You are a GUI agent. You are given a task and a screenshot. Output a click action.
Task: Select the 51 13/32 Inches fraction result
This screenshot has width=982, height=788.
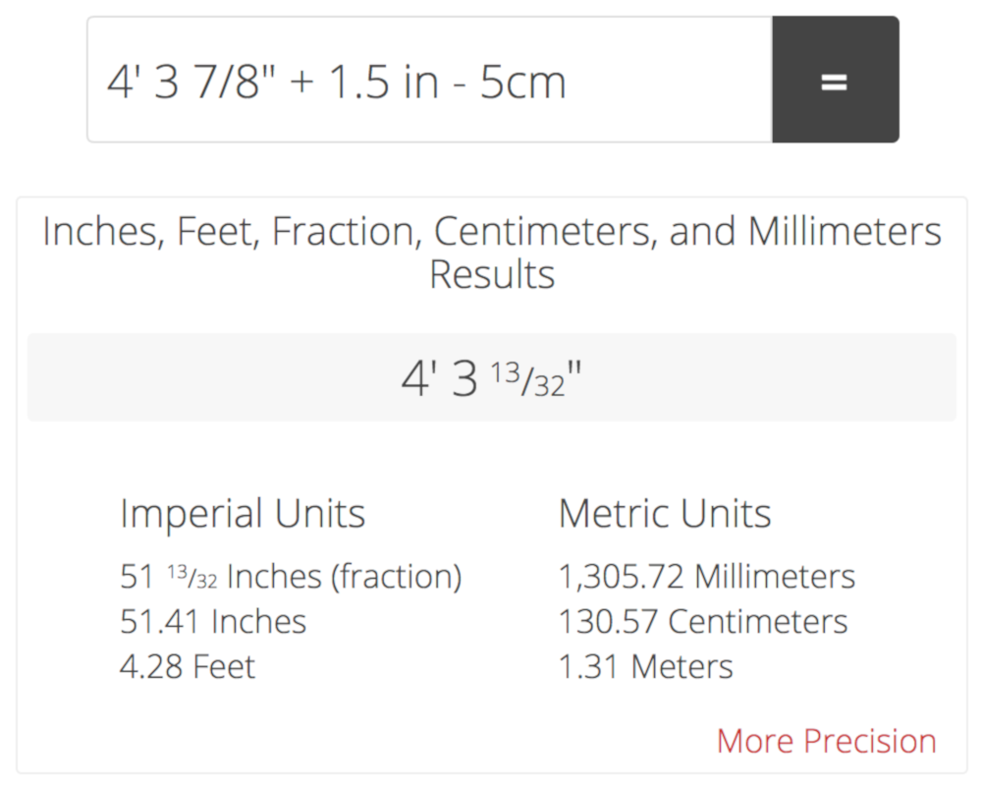292,576
